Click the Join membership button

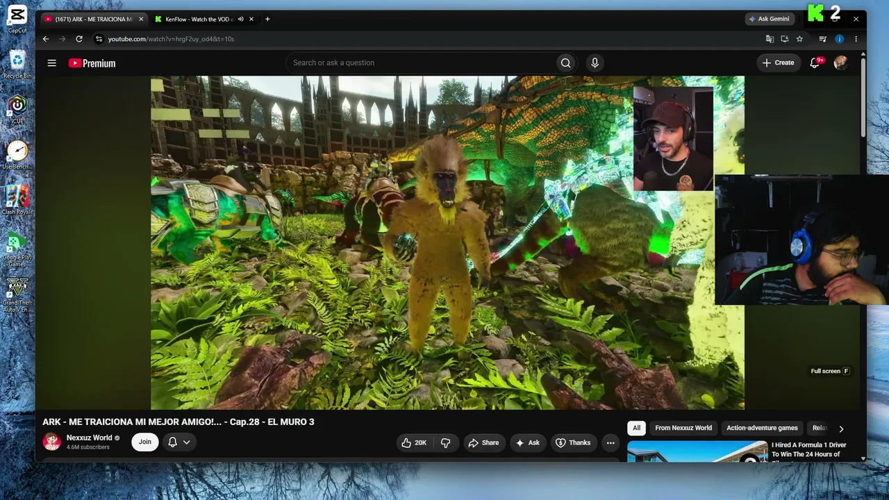click(144, 442)
